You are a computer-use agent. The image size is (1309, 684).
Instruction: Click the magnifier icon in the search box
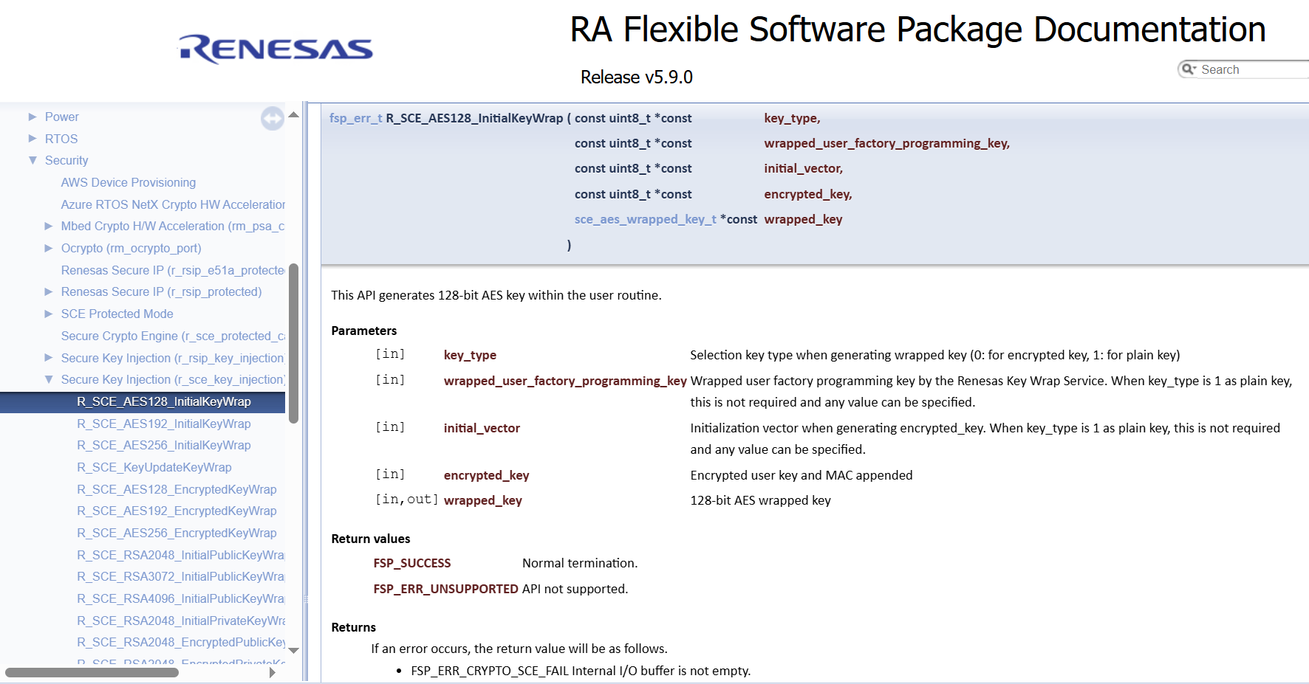1189,69
